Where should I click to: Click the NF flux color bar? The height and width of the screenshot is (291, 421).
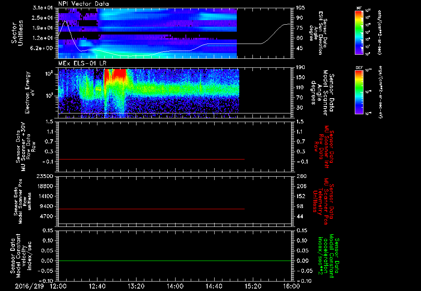pyautogui.click(x=359, y=32)
